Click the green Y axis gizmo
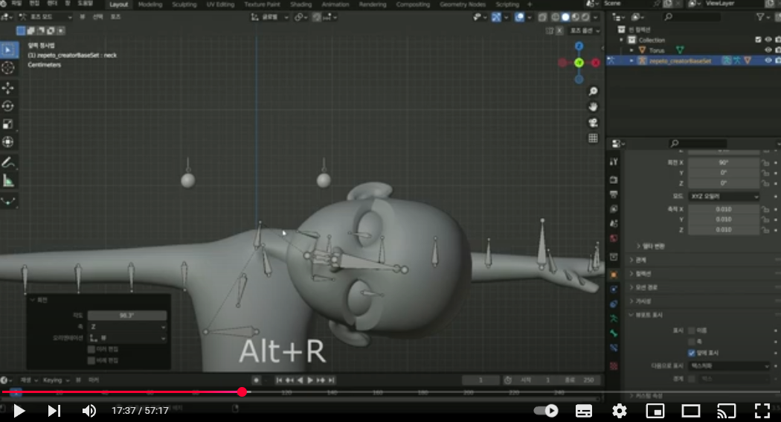This screenshot has width=781, height=422. click(x=579, y=63)
